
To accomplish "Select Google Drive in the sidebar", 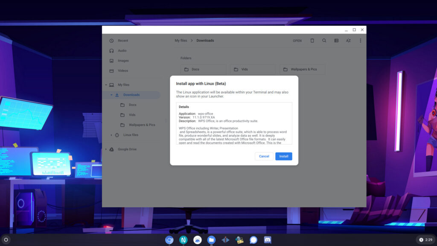I will tap(127, 149).
